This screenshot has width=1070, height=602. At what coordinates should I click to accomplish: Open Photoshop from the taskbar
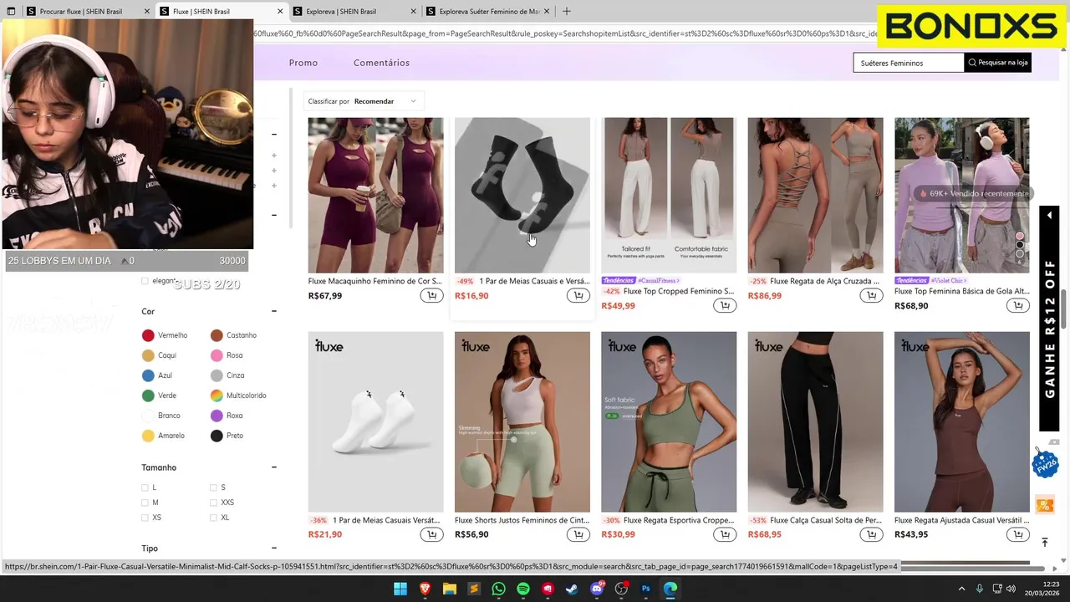(645, 589)
